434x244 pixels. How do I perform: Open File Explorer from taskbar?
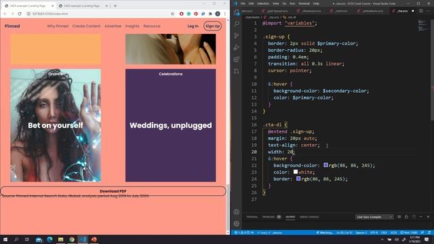[60, 239]
